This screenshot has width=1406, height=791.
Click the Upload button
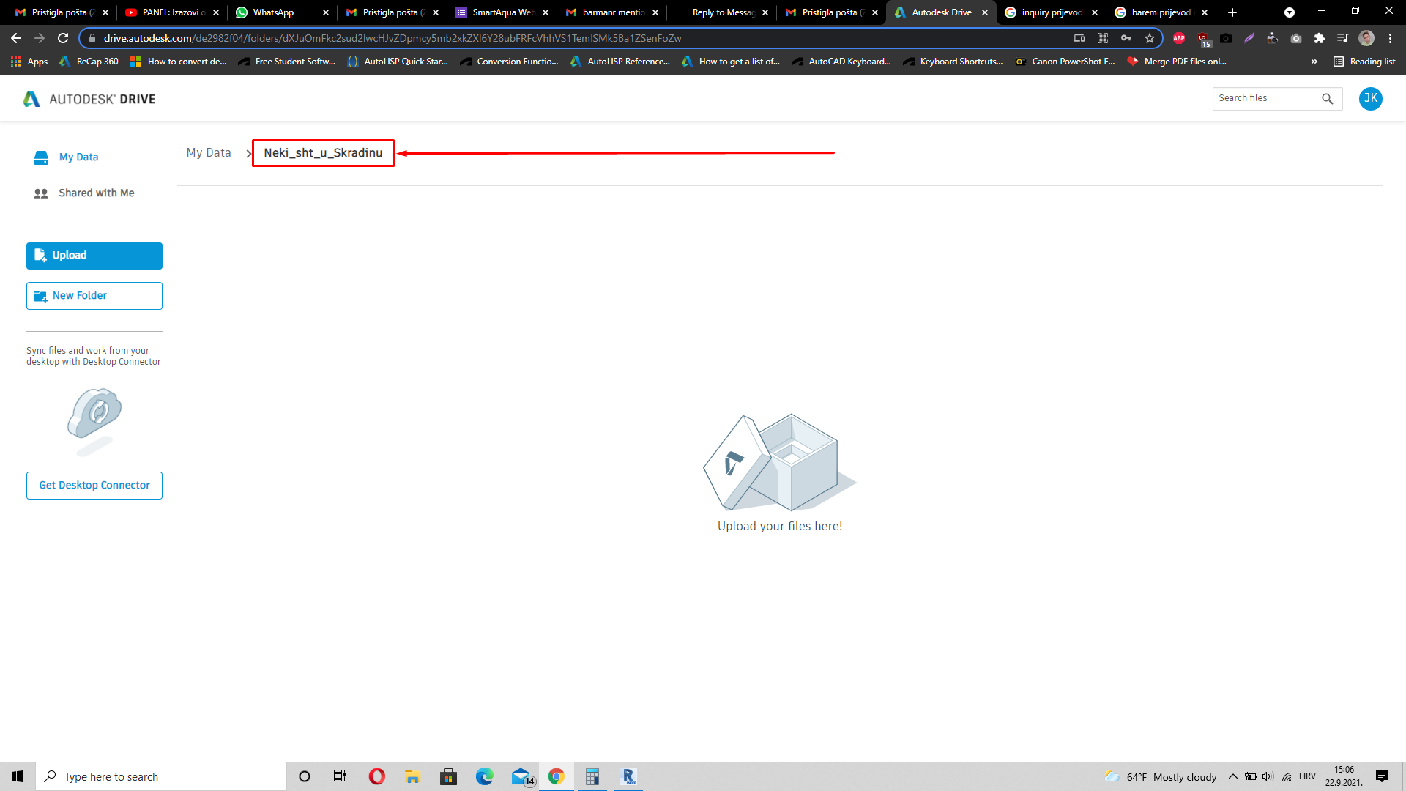coord(94,256)
